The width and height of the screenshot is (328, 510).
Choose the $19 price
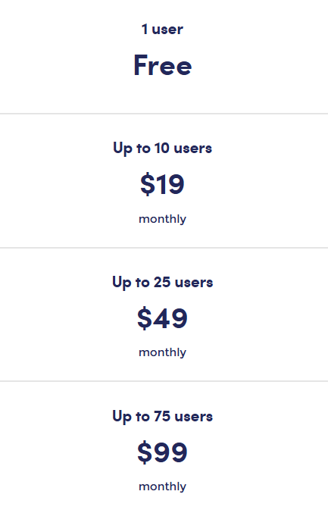(x=162, y=184)
